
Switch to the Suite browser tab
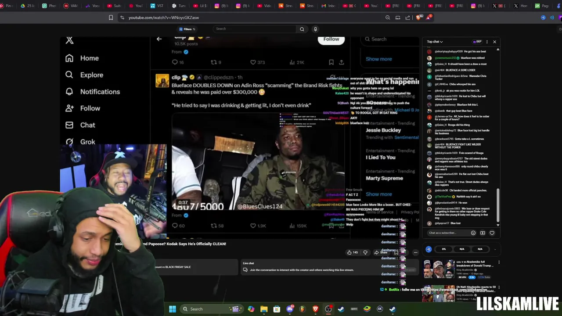click(115, 6)
